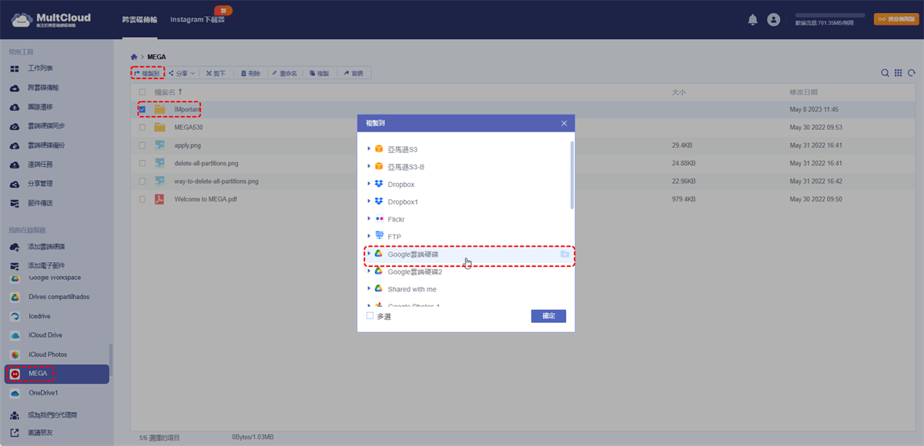
Task: Check the delete-all-partitions.png checkbox
Action: click(x=142, y=163)
